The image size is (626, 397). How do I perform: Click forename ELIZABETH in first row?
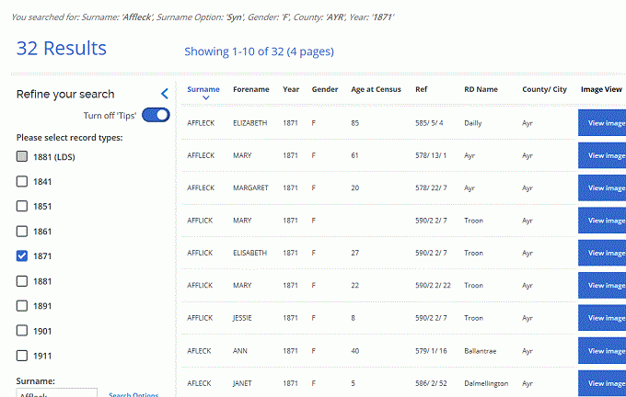249,123
